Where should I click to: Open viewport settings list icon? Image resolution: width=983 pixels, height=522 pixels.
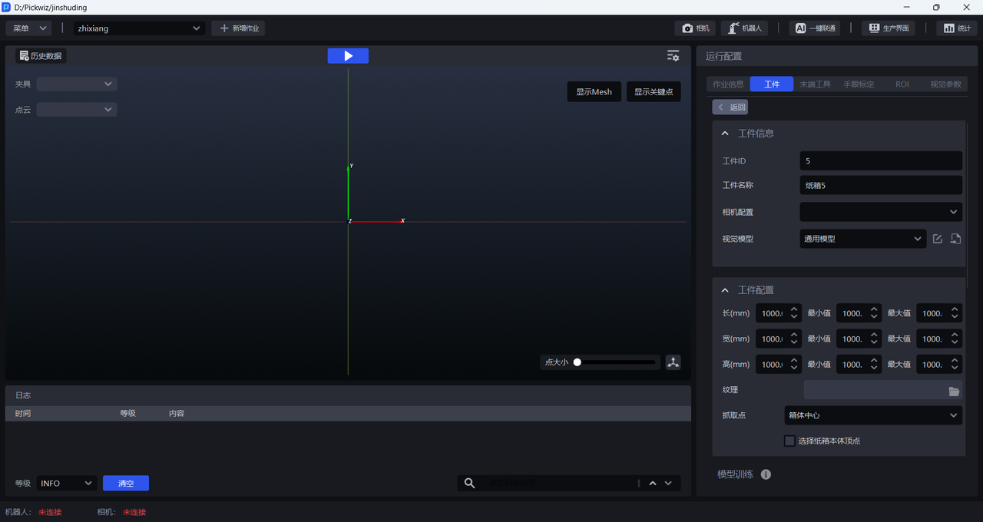[673, 56]
